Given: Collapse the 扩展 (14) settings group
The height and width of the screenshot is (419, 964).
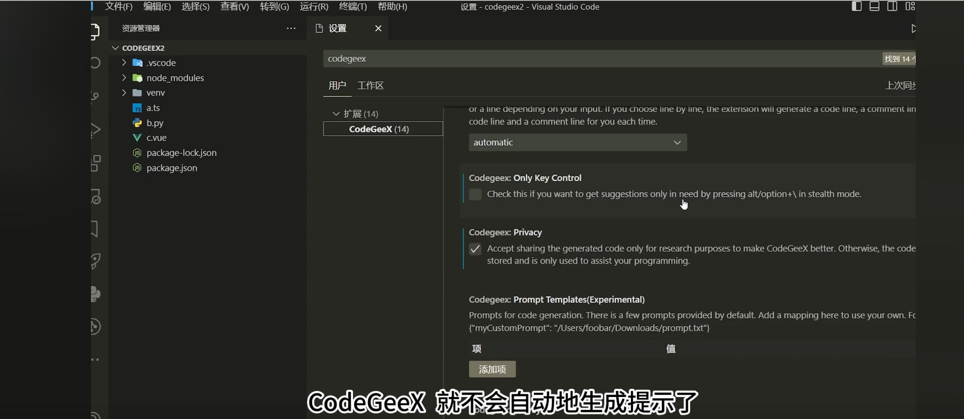Looking at the screenshot, I should pyautogui.click(x=336, y=114).
